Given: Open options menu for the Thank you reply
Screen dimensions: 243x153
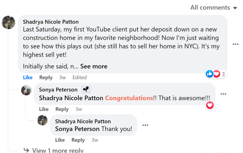Looking at the screenshot, I should point(145,125).
